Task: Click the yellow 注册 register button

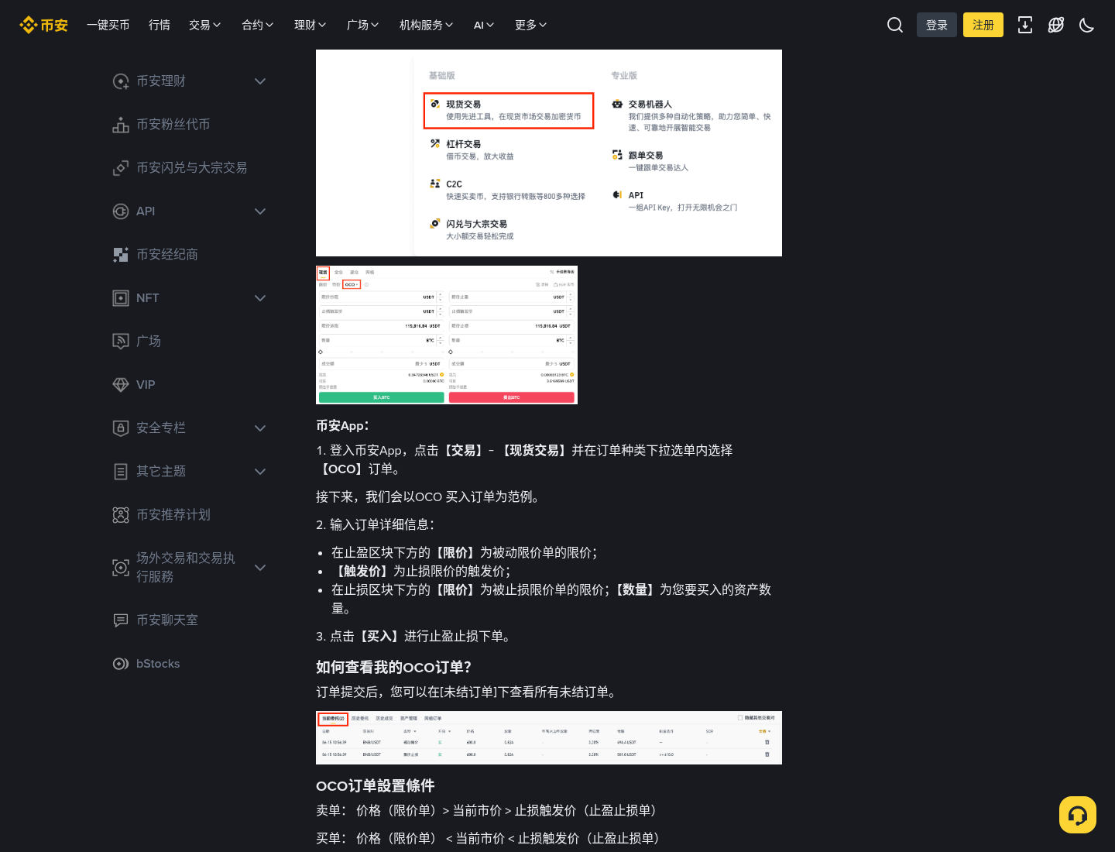Action: pyautogui.click(x=983, y=25)
